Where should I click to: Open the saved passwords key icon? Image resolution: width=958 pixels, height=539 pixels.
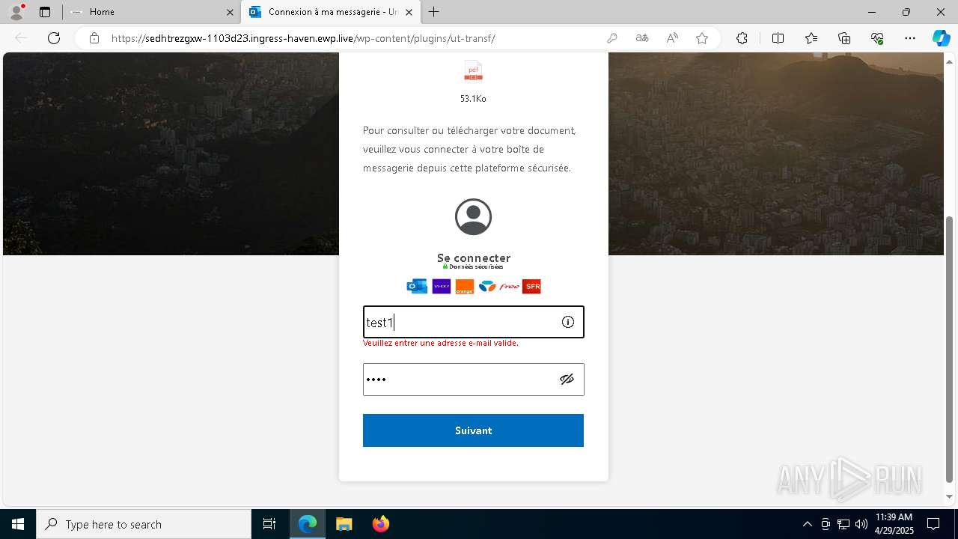point(612,38)
